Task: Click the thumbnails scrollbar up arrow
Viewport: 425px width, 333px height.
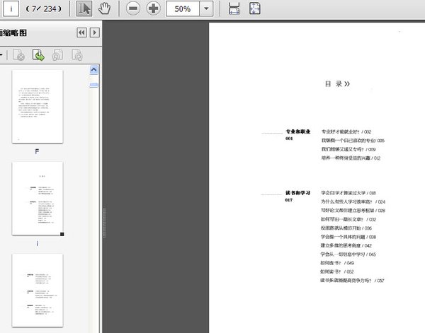Action: tap(93, 69)
